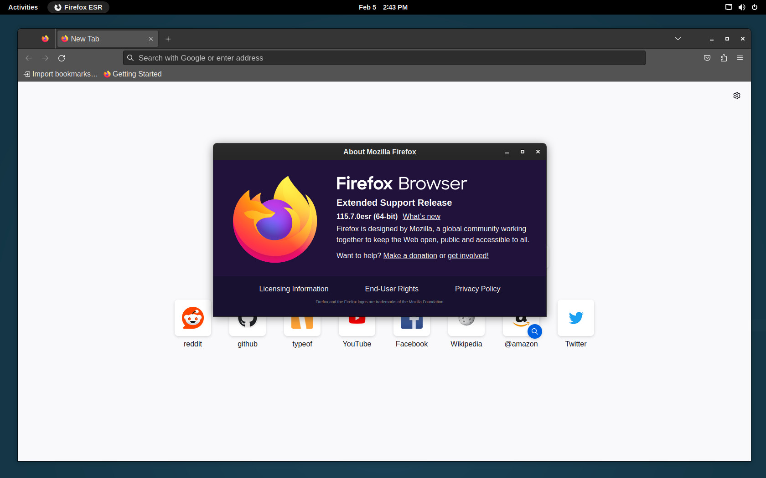Open GNOME Activities overview
This screenshot has height=478, width=766.
[23, 7]
